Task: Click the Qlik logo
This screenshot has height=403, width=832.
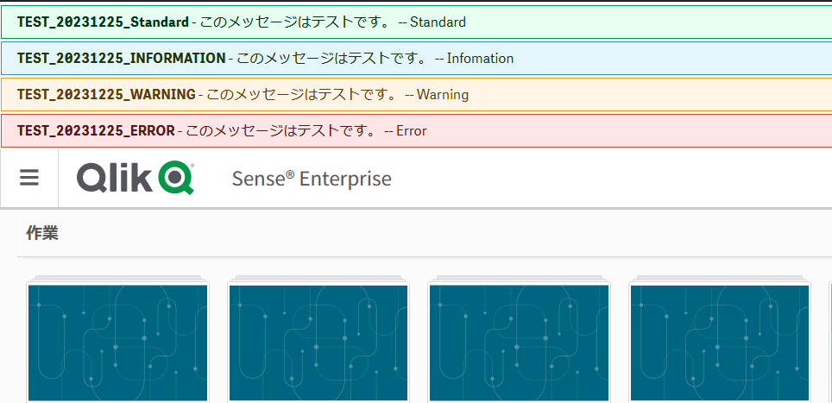Action: tap(135, 179)
